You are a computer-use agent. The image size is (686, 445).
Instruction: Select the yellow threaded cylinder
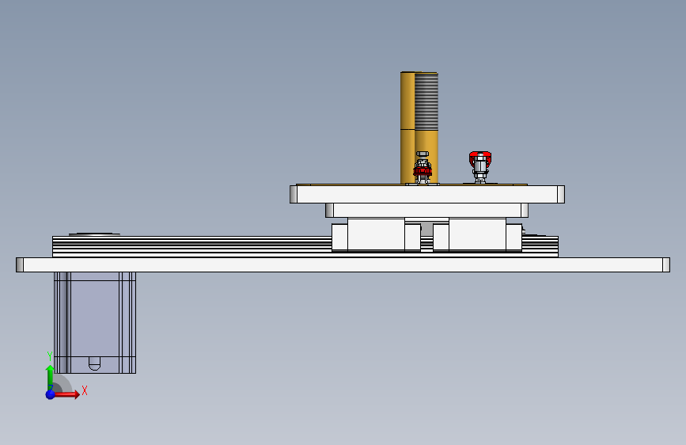(419, 127)
